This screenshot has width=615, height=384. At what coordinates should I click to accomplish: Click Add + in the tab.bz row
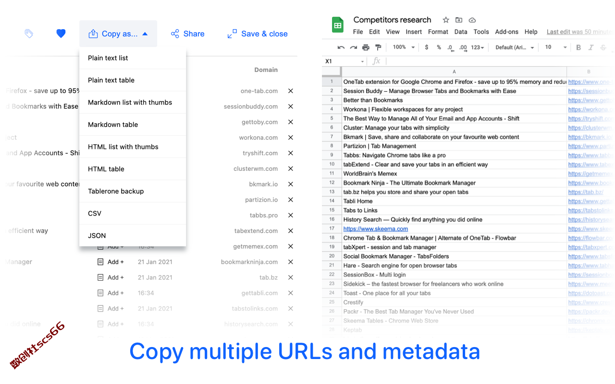(x=111, y=277)
